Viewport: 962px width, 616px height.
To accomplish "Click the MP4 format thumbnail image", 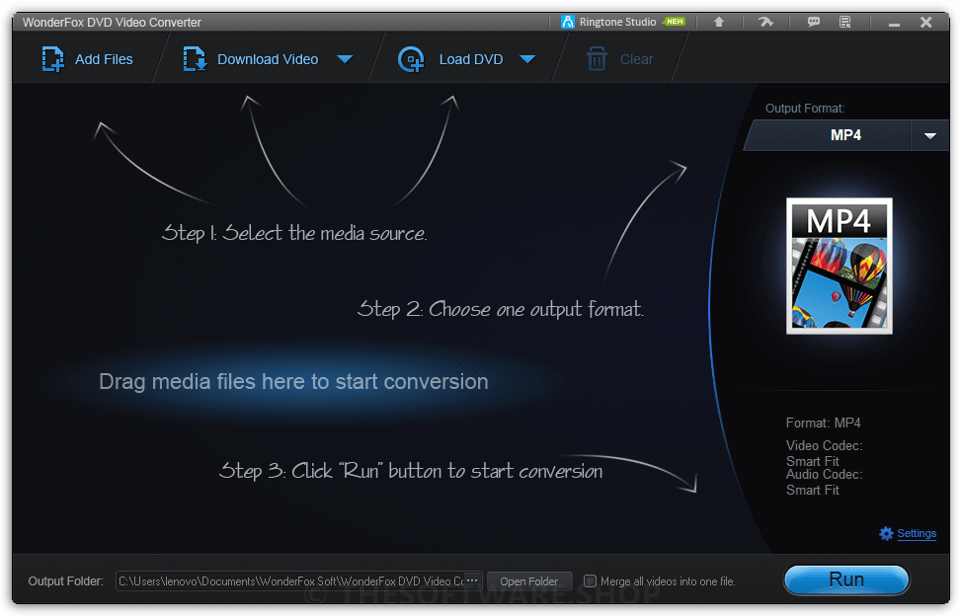I will (840, 266).
